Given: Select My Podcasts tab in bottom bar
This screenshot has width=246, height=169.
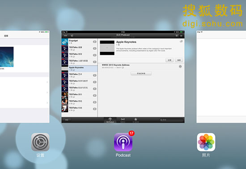Looking at the screenshot, I should [110, 120].
